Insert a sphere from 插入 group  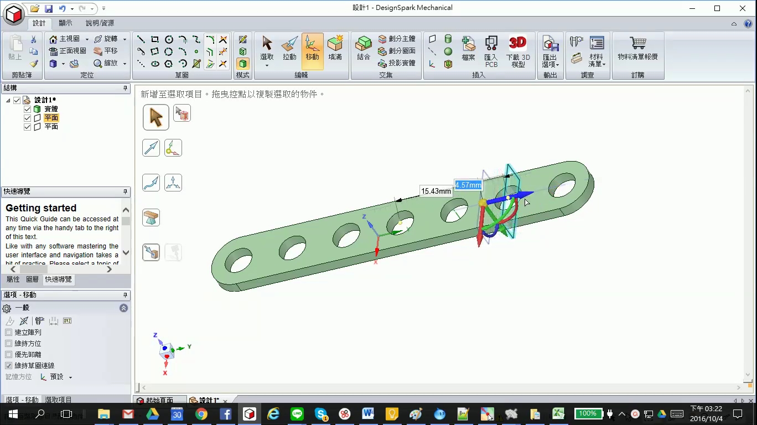tap(448, 51)
